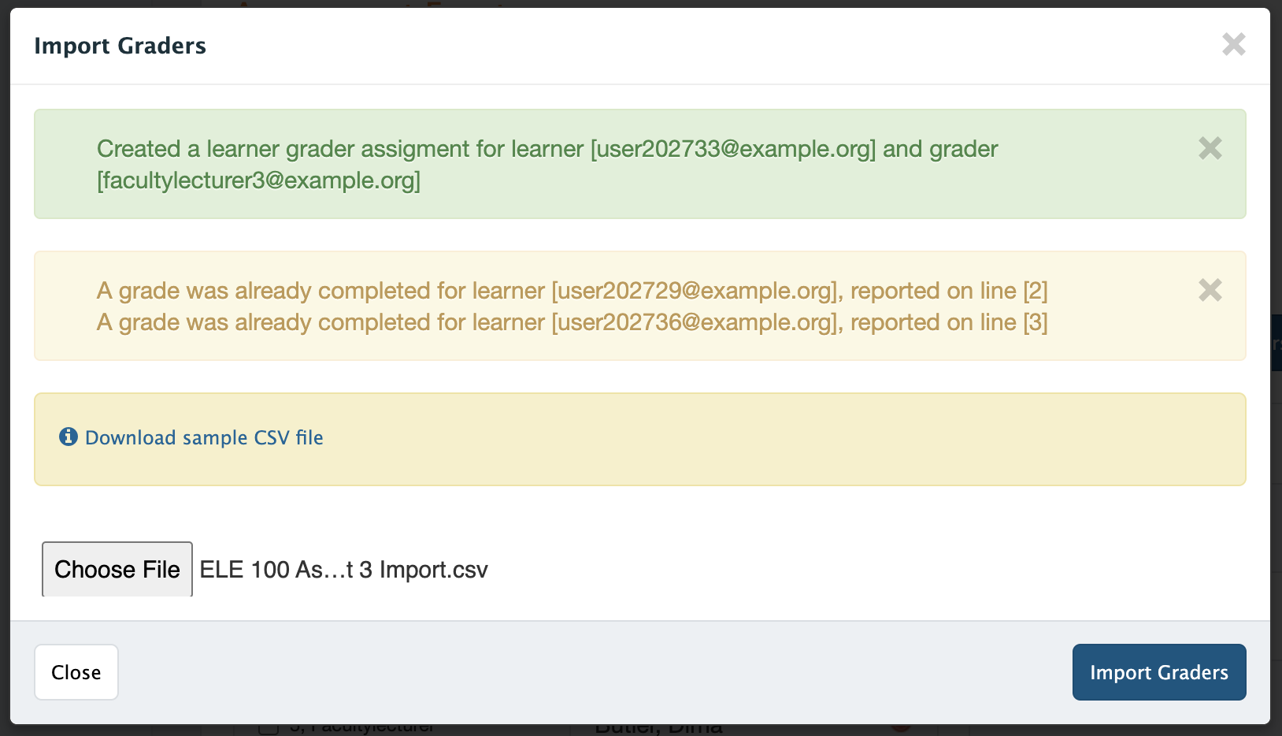Click the user202729@example.org email in warning
Viewport: 1282px width, 736px height.
coord(693,291)
